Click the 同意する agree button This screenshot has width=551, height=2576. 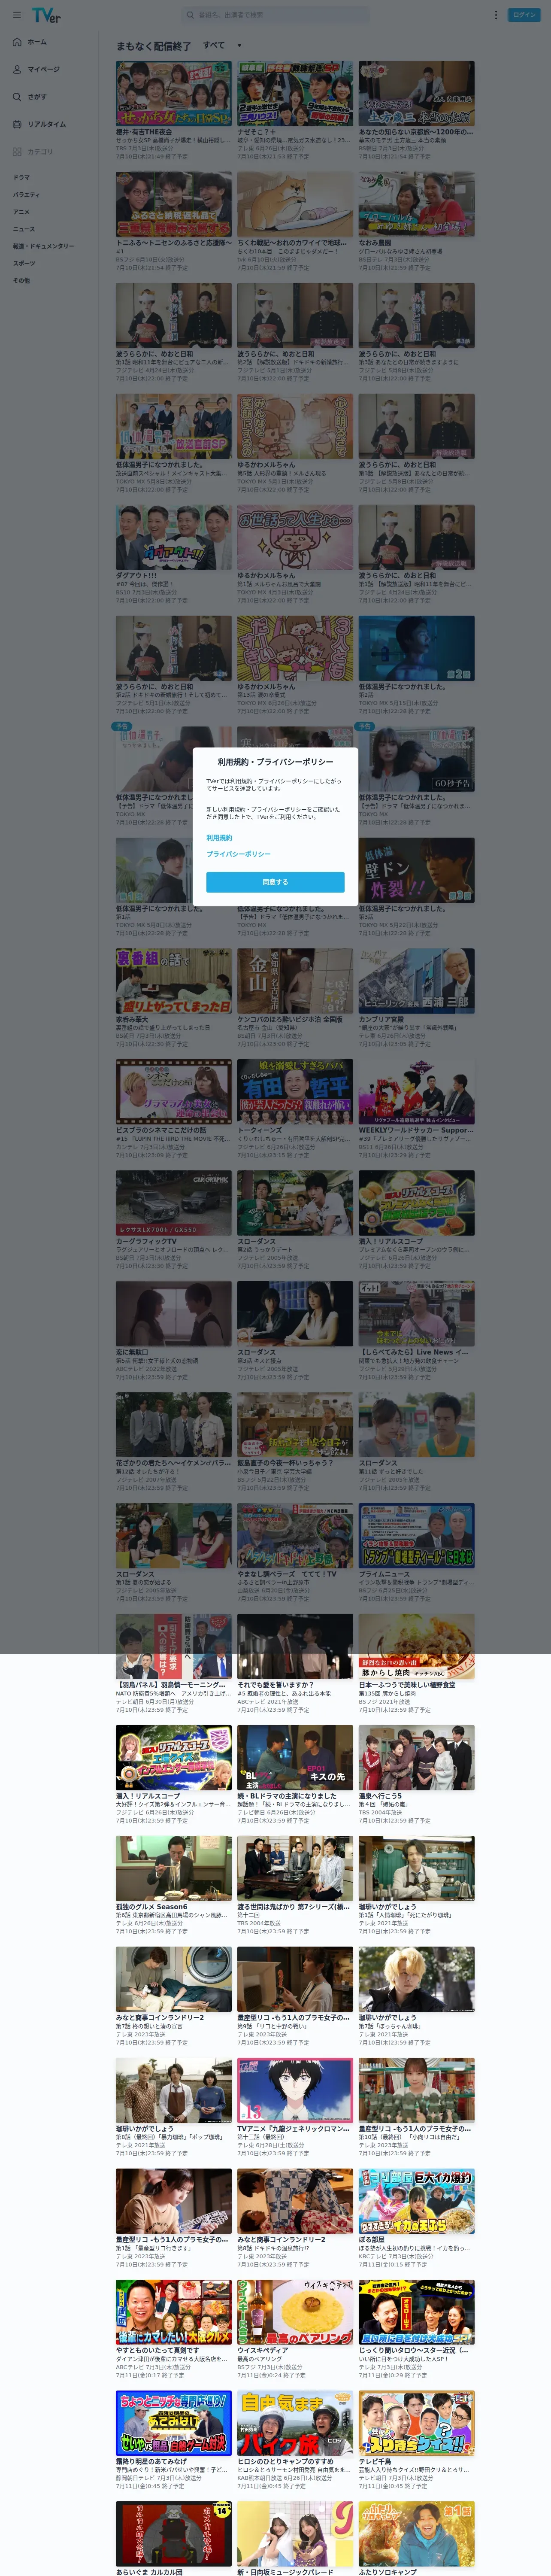click(x=275, y=882)
